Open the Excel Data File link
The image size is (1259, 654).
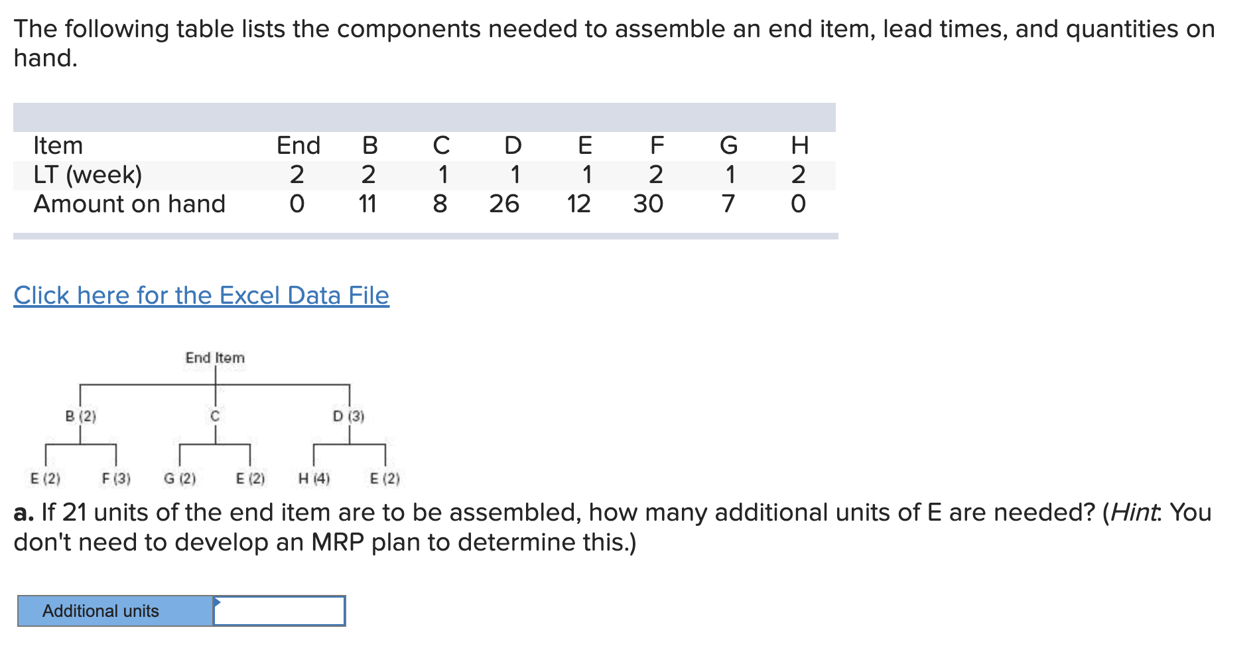(x=200, y=295)
